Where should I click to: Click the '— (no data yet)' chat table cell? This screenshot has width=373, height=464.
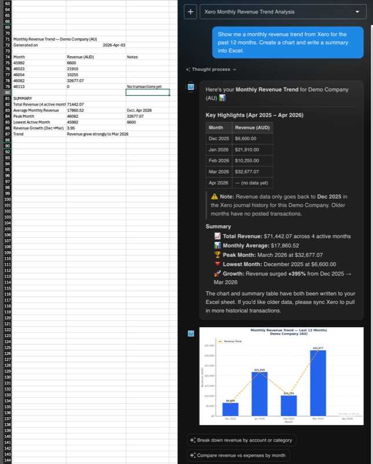click(252, 183)
